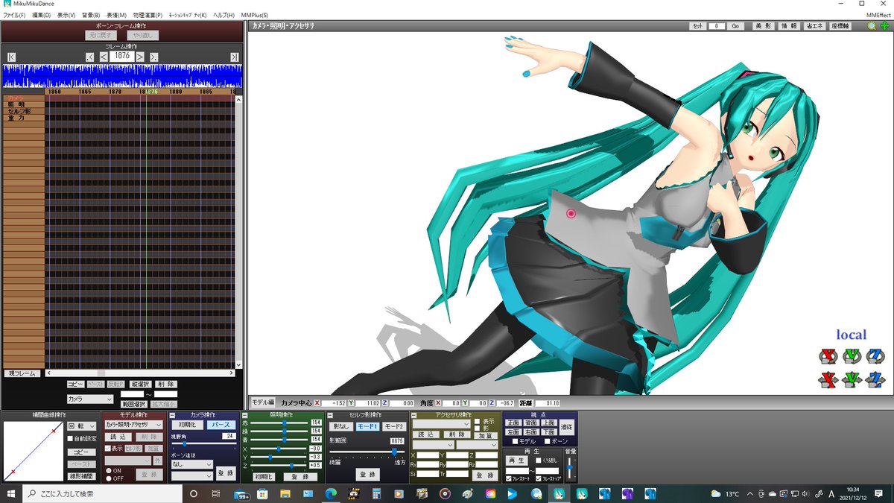Image resolution: width=894 pixels, height=503 pixels.
Task: Open Microsoft Edge from the taskbar
Action: pyautogui.click(x=330, y=493)
